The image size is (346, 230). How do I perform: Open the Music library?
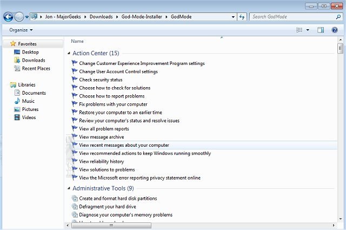pos(28,101)
